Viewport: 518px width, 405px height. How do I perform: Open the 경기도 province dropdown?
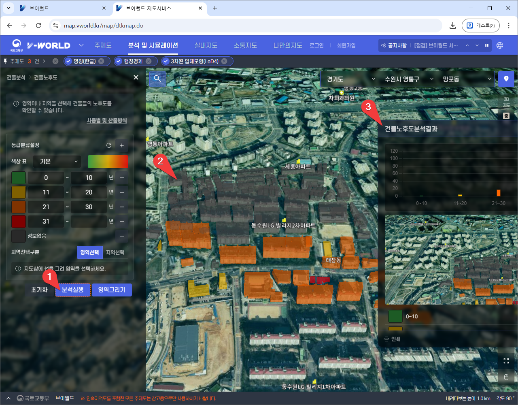tap(350, 79)
